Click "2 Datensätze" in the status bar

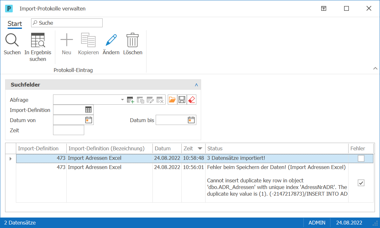(20, 223)
